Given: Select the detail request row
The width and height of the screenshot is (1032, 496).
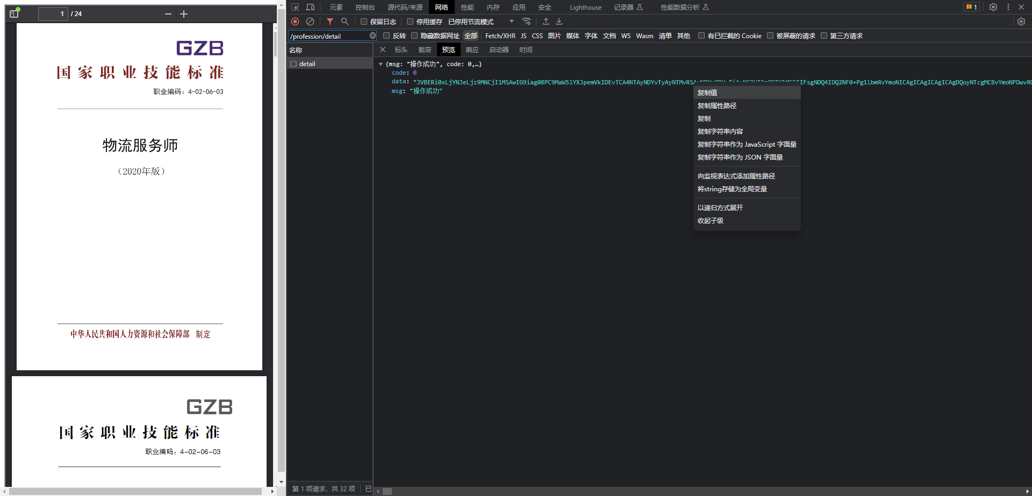Looking at the screenshot, I should pos(329,64).
